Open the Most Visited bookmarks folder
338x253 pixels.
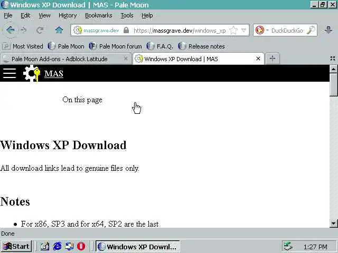click(23, 46)
